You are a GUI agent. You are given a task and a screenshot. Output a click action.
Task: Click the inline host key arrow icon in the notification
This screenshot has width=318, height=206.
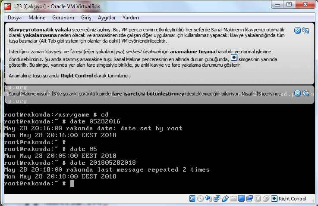(x=234, y=58)
